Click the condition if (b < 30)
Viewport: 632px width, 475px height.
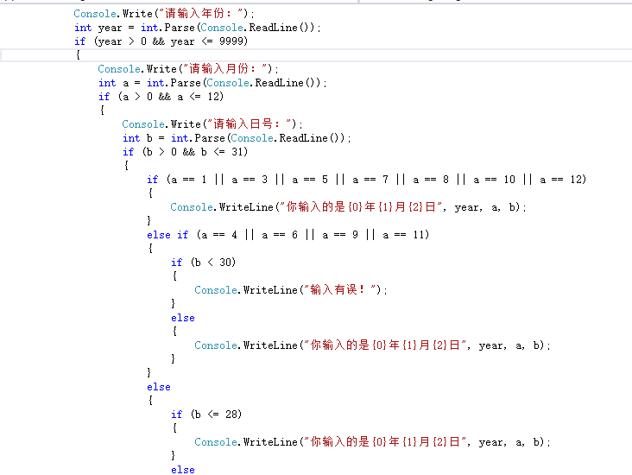tap(203, 263)
